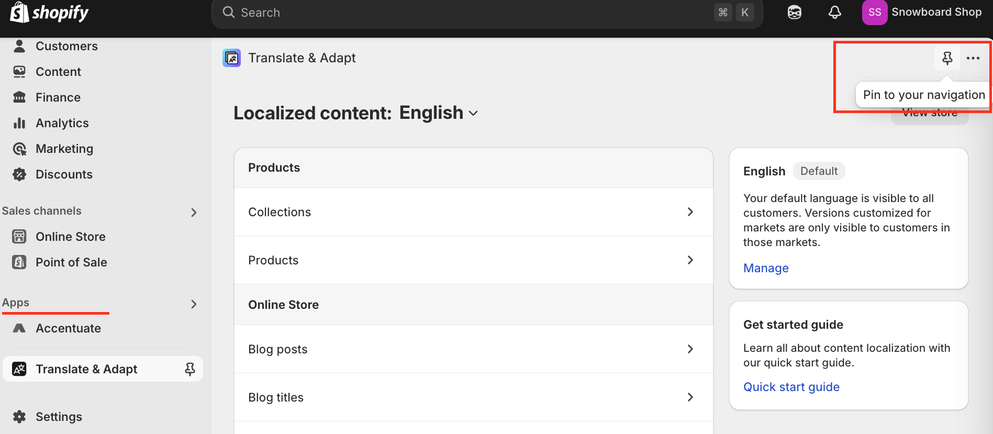Click the Discounts badge icon
Screen dimensions: 993x434
click(19, 174)
